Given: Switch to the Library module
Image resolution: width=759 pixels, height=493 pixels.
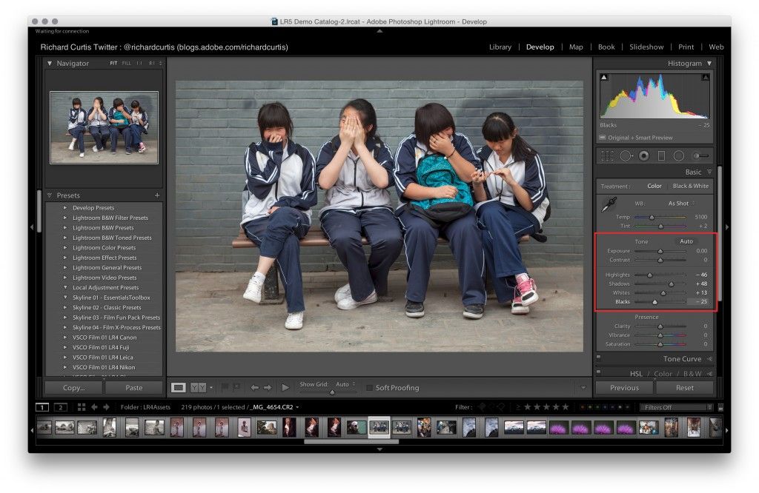Looking at the screenshot, I should coord(500,47).
